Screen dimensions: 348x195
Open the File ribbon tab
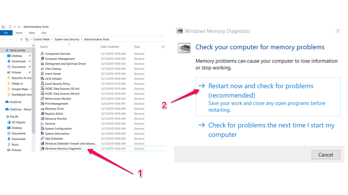coord(6,33)
